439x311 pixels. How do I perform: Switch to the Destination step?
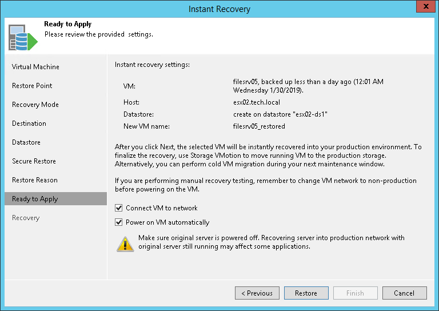tap(29, 123)
